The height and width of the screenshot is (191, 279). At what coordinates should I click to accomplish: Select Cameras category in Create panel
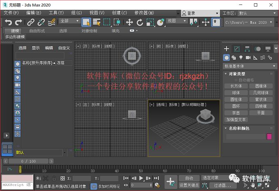[248, 58]
